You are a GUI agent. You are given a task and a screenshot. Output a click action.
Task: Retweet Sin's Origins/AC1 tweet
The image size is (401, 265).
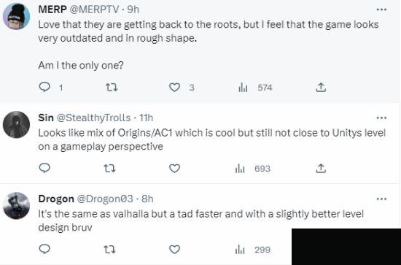pos(109,169)
